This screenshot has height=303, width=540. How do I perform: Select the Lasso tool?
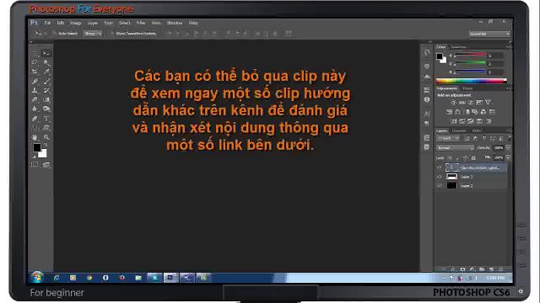[x=35, y=62]
